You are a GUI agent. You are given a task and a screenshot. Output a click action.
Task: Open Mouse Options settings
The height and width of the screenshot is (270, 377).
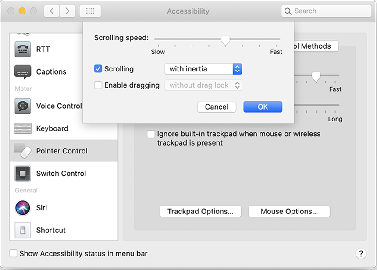[289, 211]
